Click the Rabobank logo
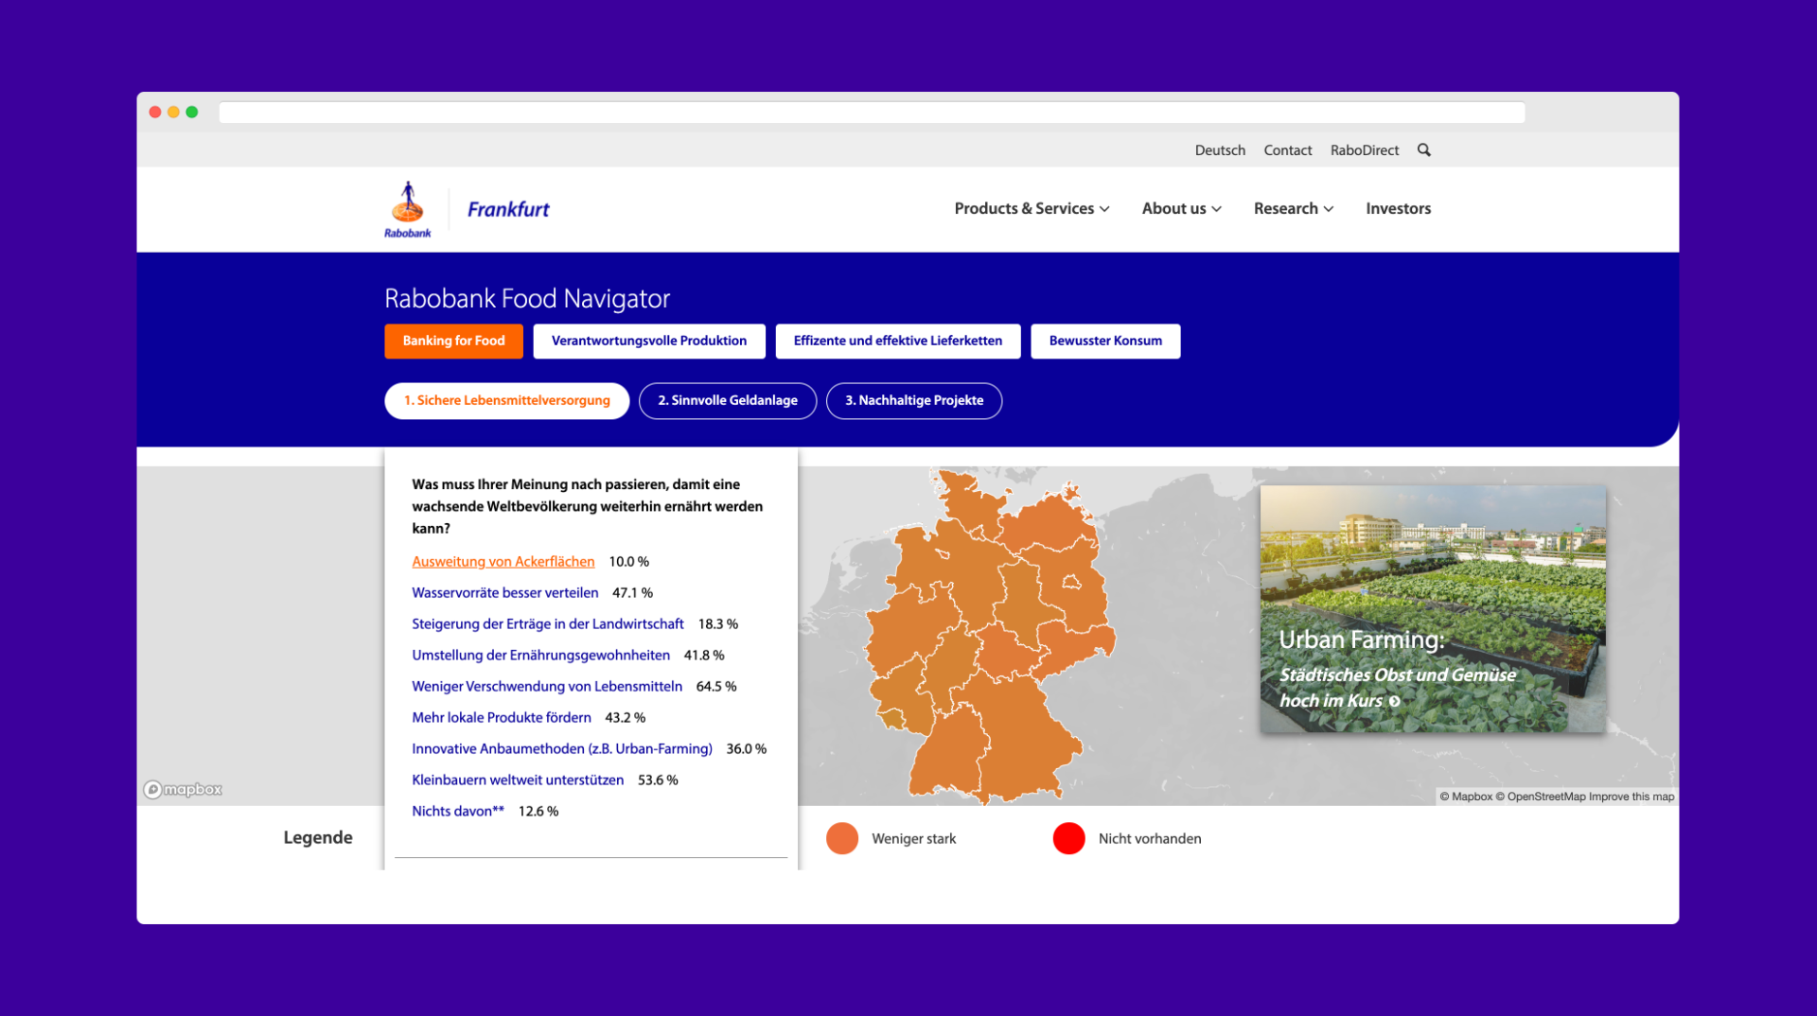The width and height of the screenshot is (1817, 1016). tap(408, 209)
